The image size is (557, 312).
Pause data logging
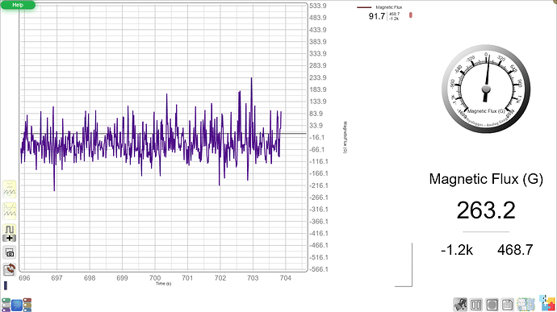[476, 305]
